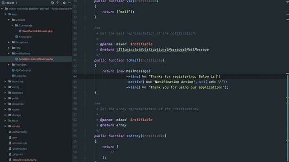Screen dimensions: 289x162
Task: Click the Kernel.php class icon
Action: [x=17, y=37]
